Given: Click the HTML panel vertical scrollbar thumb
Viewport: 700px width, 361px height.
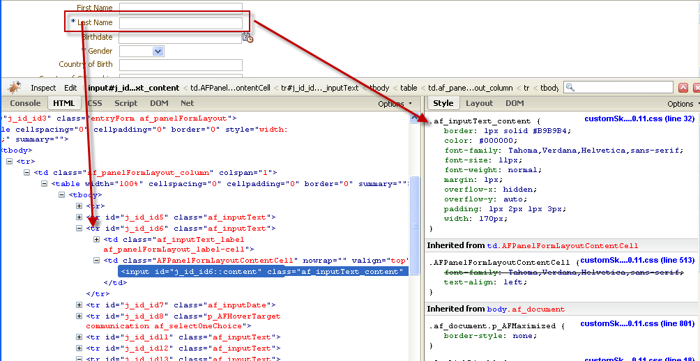Looking at the screenshot, I should point(414,224).
